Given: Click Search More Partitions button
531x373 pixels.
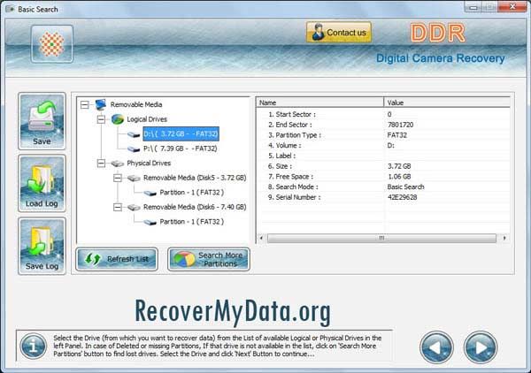Looking at the screenshot, I should click(209, 259).
